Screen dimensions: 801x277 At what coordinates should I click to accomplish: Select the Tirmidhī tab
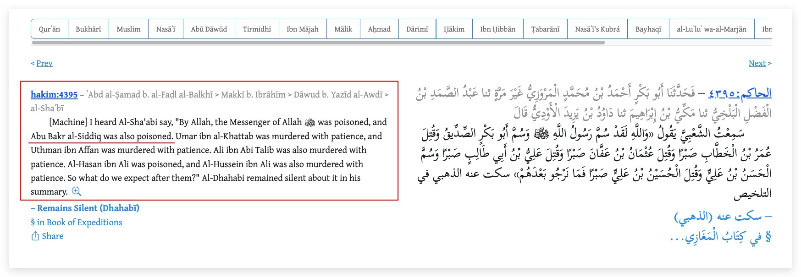257,29
